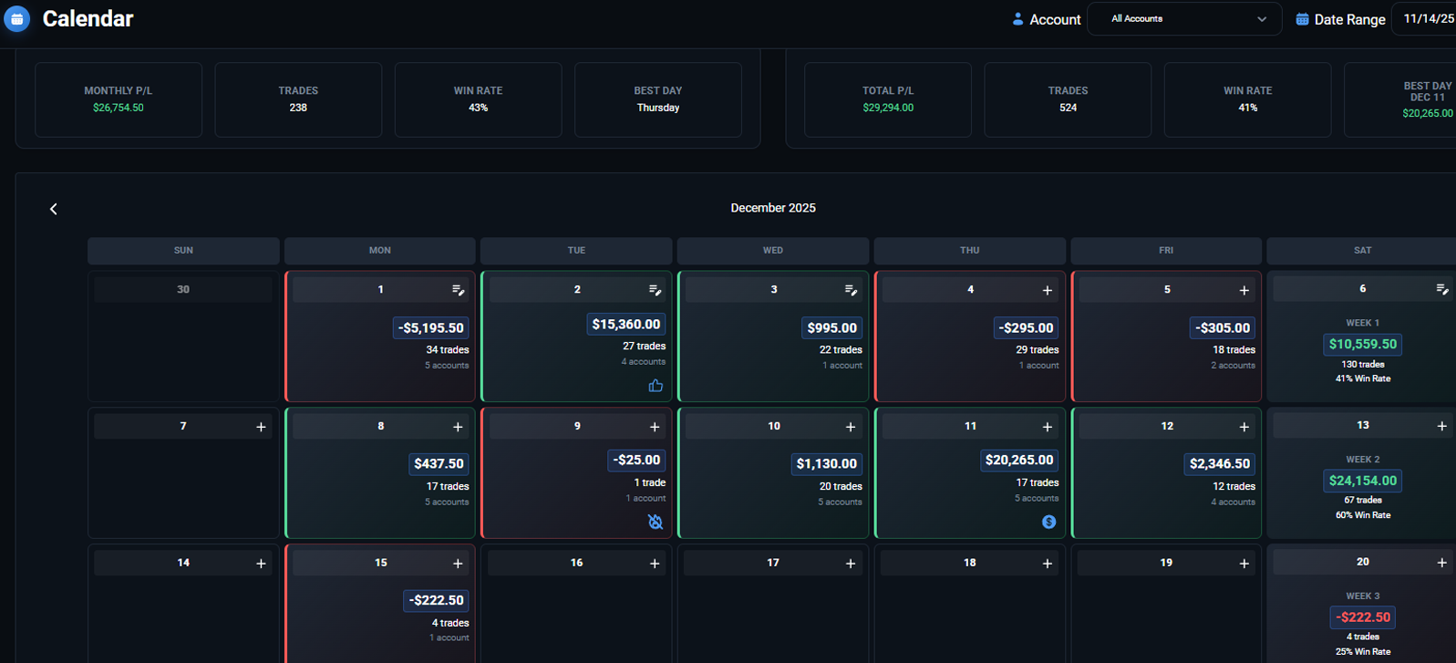This screenshot has width=1456, height=663.
Task: Open the Week 2 total of $24,154.00
Action: pos(1362,481)
